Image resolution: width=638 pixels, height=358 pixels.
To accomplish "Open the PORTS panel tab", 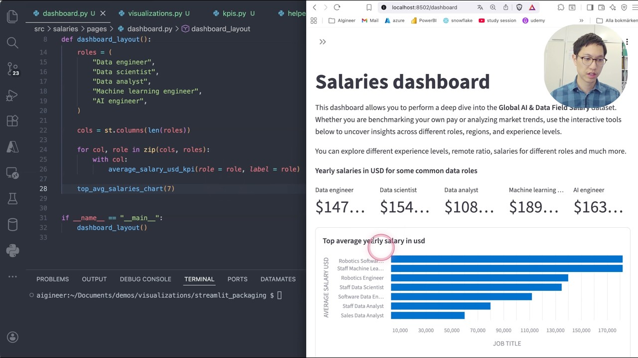I will [237, 279].
